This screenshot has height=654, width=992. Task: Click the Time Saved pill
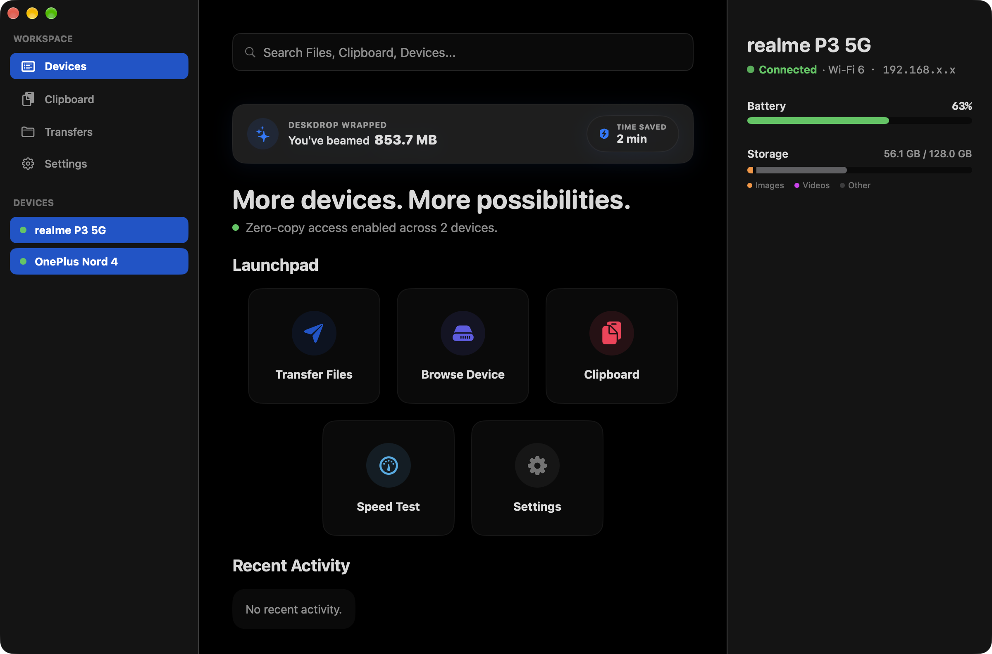point(632,133)
